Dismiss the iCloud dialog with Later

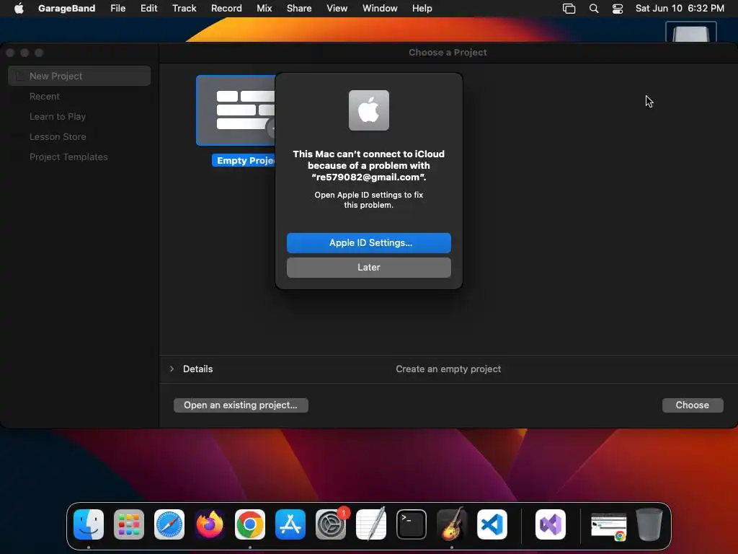click(369, 268)
